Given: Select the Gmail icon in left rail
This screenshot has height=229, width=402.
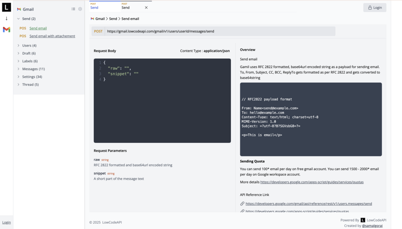Looking at the screenshot, I should (x=6, y=30).
